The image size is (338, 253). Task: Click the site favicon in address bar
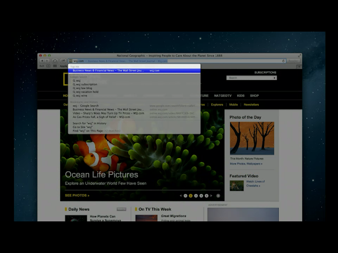pyautogui.click(x=70, y=61)
